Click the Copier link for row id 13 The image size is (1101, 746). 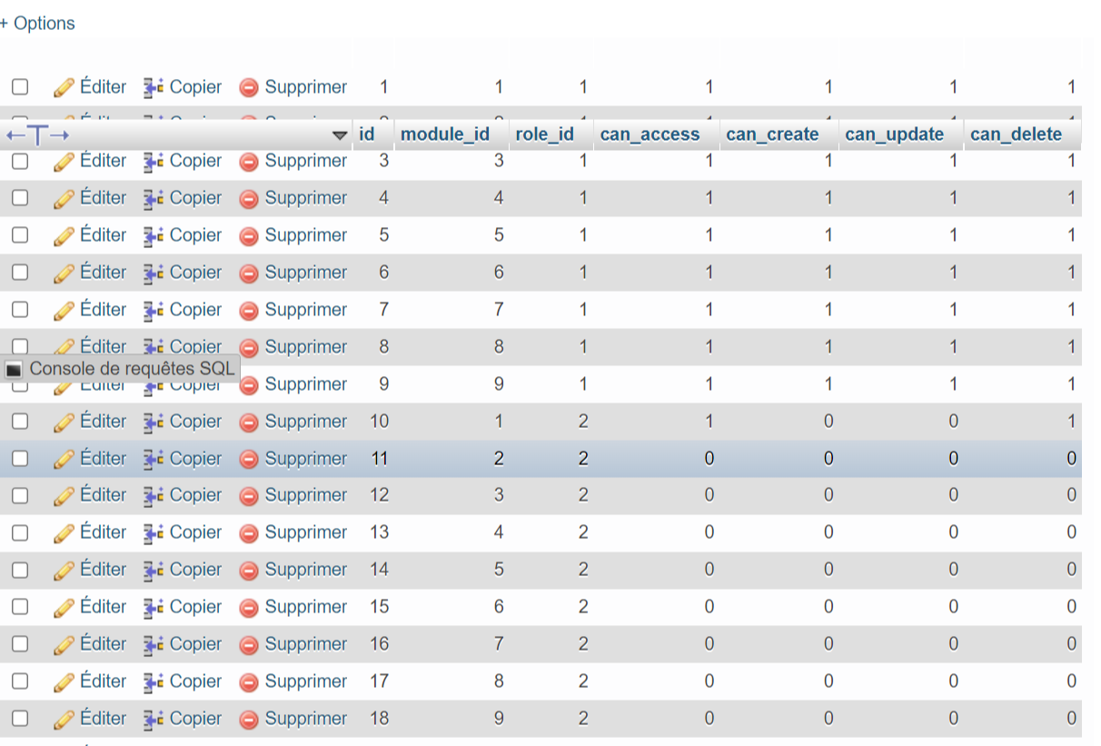pyautogui.click(x=195, y=532)
